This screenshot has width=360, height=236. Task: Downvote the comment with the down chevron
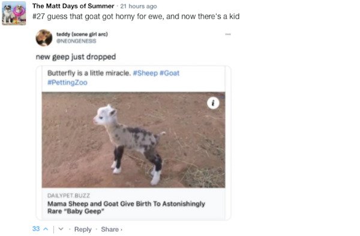(x=61, y=229)
